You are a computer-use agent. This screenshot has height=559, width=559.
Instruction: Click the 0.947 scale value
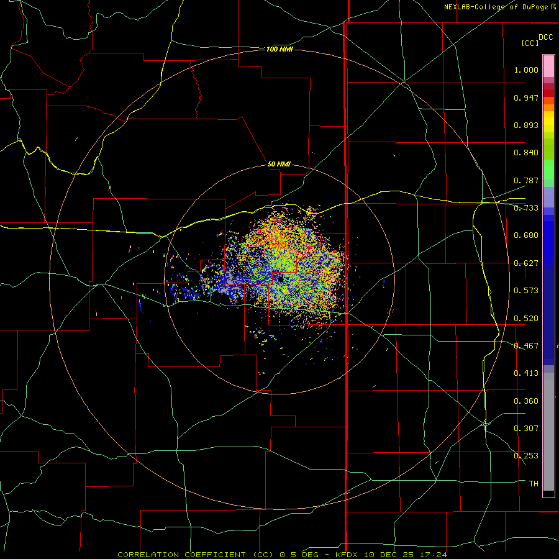[526, 98]
